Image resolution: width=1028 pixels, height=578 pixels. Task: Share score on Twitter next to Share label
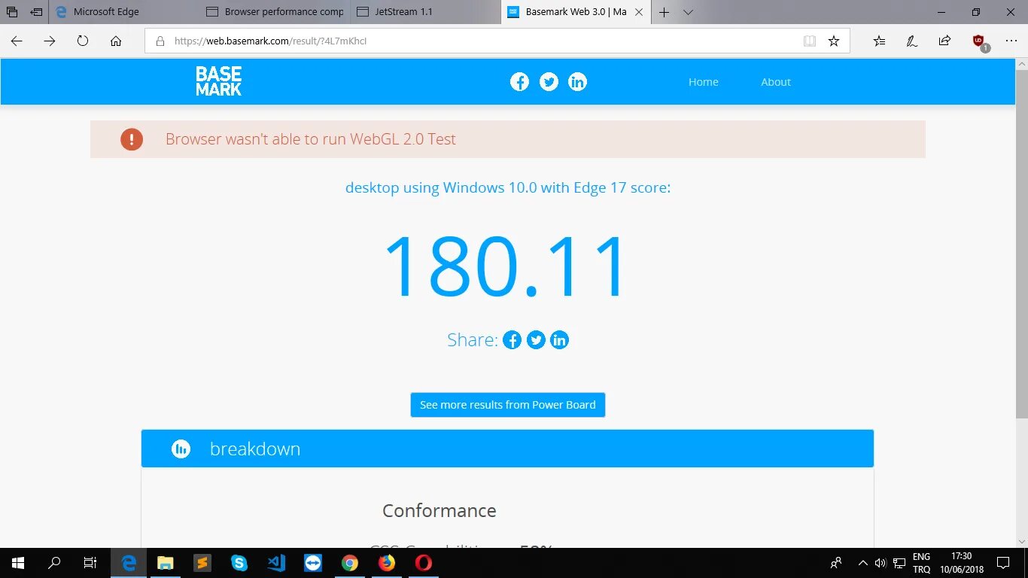536,340
